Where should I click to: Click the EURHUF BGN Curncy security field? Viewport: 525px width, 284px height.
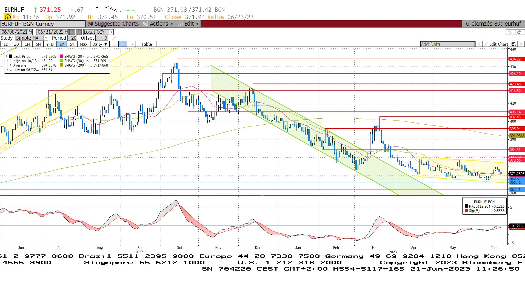pos(43,24)
